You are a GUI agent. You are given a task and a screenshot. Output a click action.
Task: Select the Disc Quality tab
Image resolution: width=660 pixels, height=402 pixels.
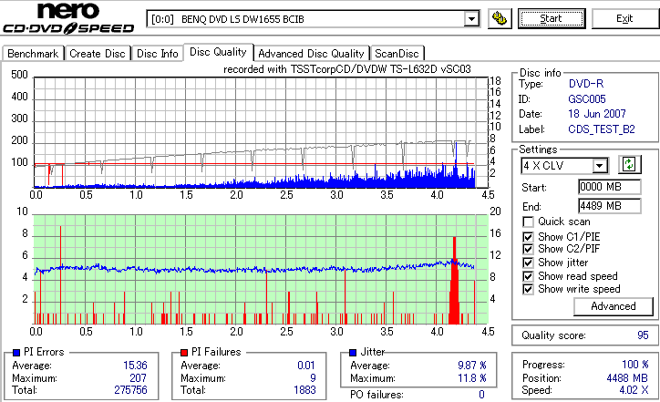point(218,52)
